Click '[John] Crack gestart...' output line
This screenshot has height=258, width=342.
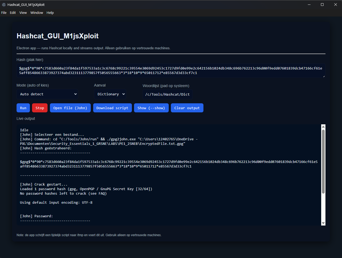[x=44, y=184]
